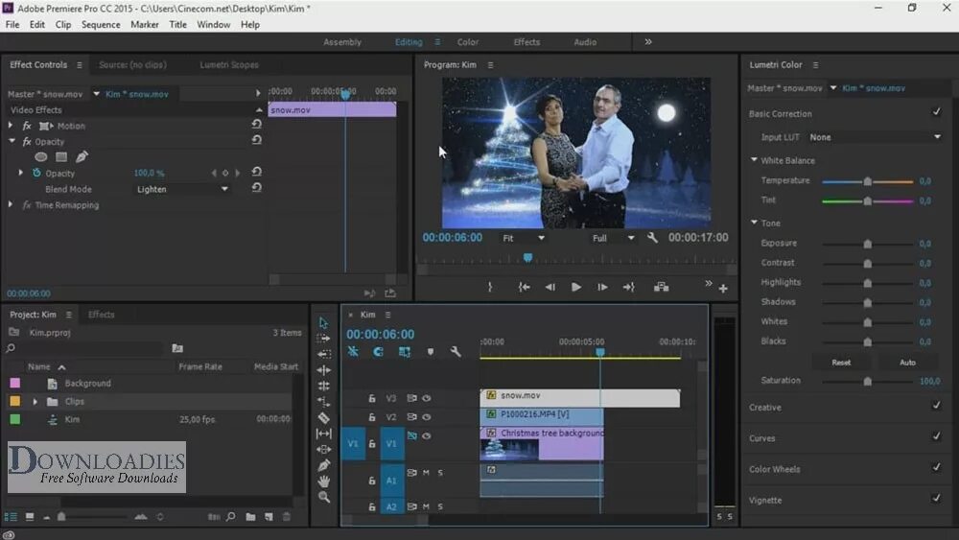Expand the Time Remapping effect

(x=11, y=205)
